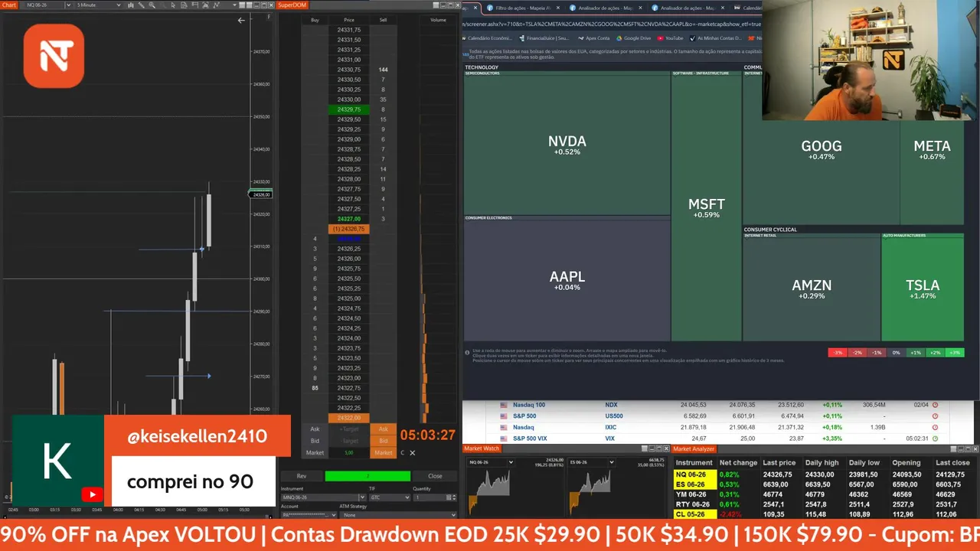980x551 pixels.
Task: Click AMZN tile in heatmap
Action: (x=812, y=289)
